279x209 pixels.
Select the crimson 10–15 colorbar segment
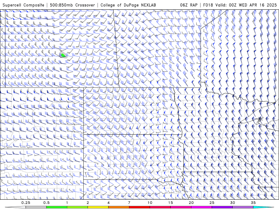click(x=160, y=207)
